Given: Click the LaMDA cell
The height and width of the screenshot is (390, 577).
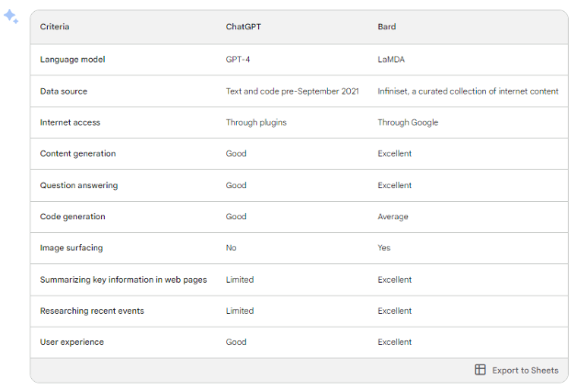Looking at the screenshot, I should point(391,59).
